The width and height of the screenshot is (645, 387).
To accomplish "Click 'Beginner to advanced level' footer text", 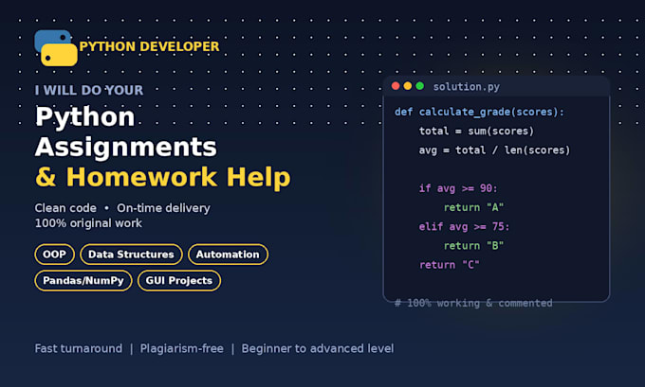I will tap(318, 348).
